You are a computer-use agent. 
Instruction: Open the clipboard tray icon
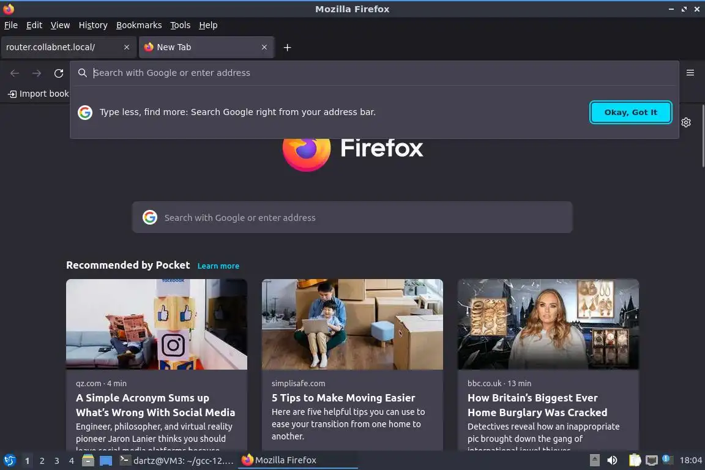click(635, 461)
